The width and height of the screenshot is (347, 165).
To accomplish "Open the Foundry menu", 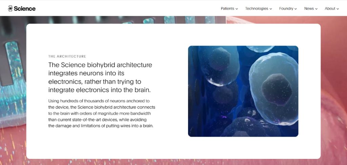I will point(286,8).
